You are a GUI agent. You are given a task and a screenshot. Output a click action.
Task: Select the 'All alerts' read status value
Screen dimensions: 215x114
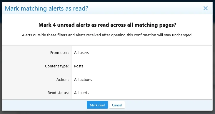click(x=81, y=93)
